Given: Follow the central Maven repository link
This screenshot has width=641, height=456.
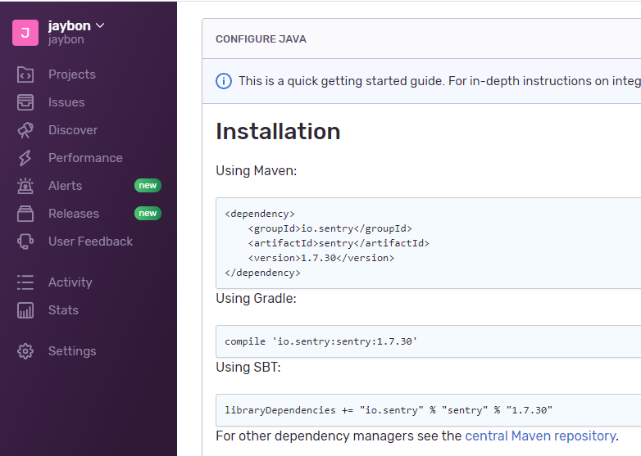Looking at the screenshot, I should coord(540,436).
